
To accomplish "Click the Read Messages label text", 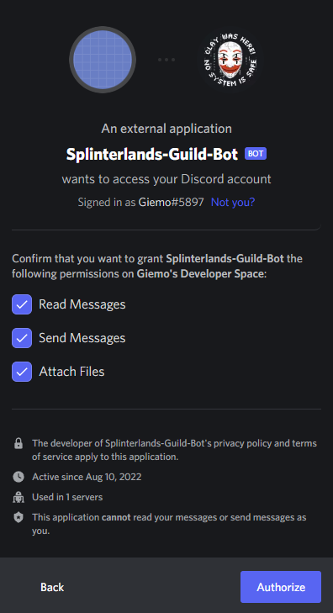I will 82,304.
